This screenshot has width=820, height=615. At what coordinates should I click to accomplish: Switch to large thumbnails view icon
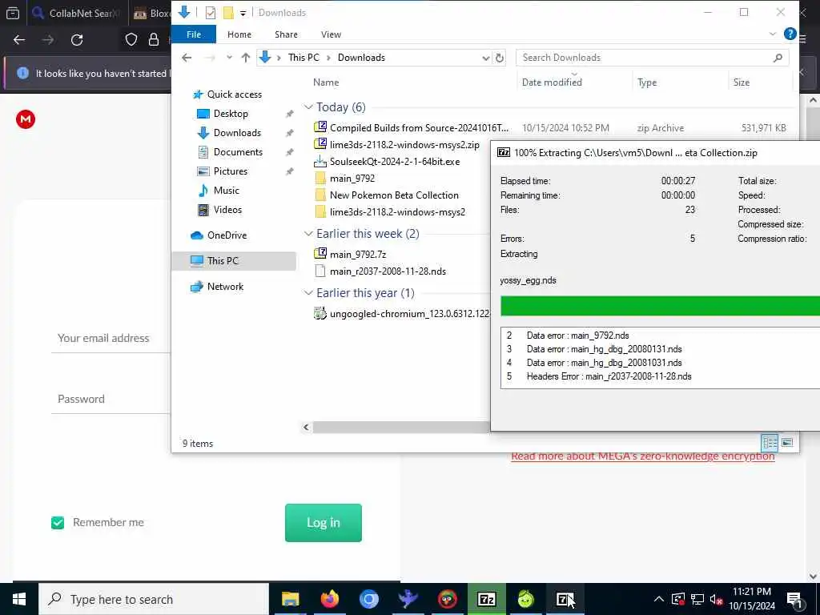coord(787,443)
